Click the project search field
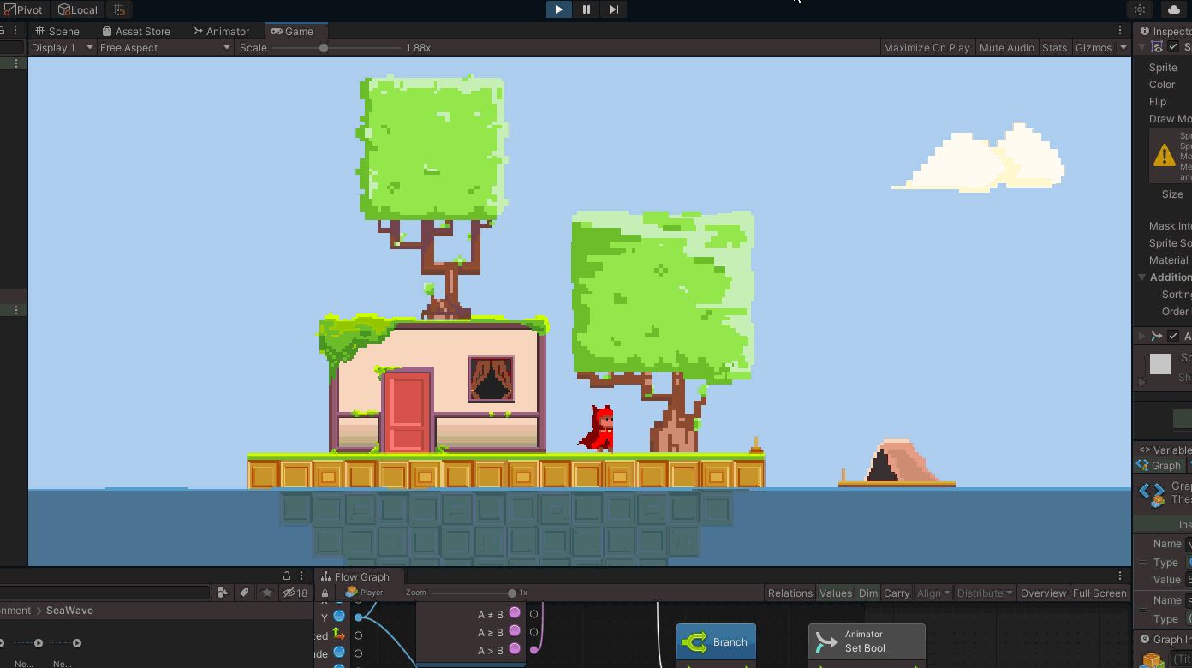Image resolution: width=1192 pixels, height=668 pixels. tap(105, 593)
